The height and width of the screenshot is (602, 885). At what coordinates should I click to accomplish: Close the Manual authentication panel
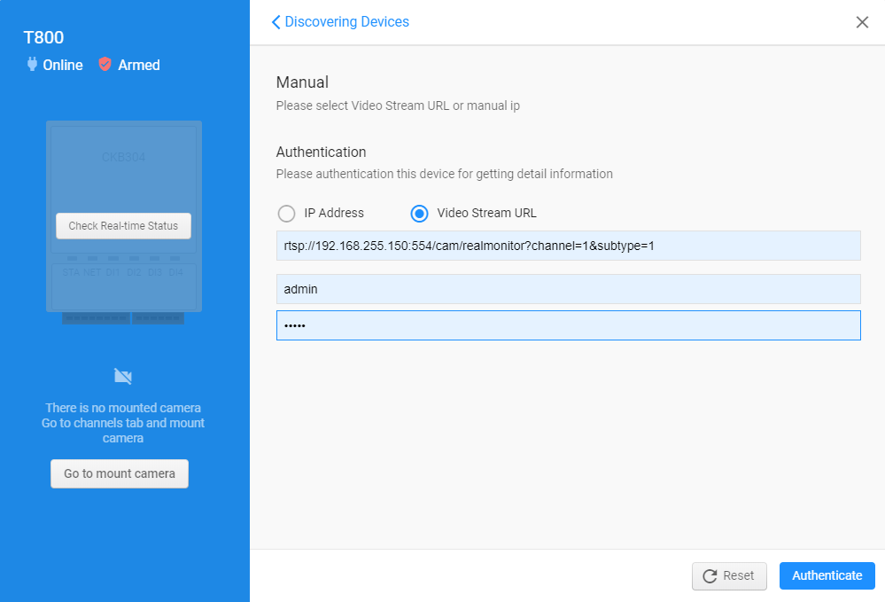click(x=862, y=22)
